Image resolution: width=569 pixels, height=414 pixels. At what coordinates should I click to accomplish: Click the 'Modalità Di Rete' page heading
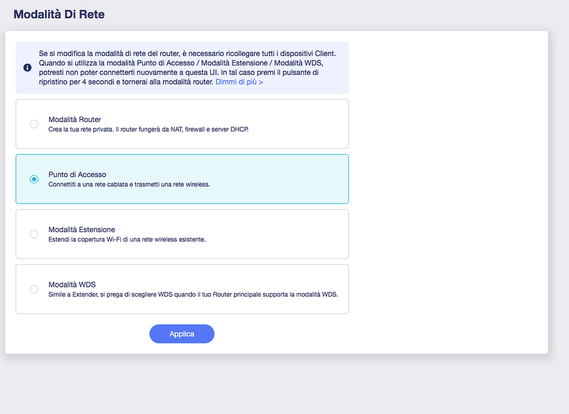pyautogui.click(x=59, y=14)
